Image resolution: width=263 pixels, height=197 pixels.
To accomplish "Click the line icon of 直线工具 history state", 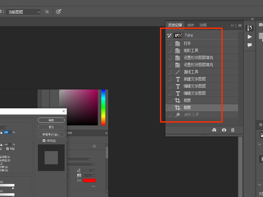I will (x=178, y=72).
